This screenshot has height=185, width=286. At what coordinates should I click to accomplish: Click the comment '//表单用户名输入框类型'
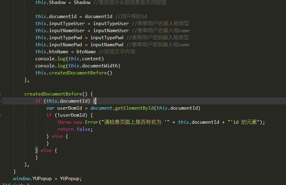[160, 24]
